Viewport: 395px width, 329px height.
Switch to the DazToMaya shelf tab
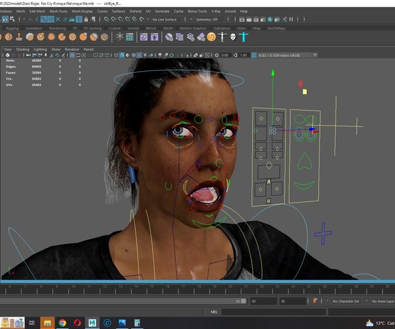[276, 28]
